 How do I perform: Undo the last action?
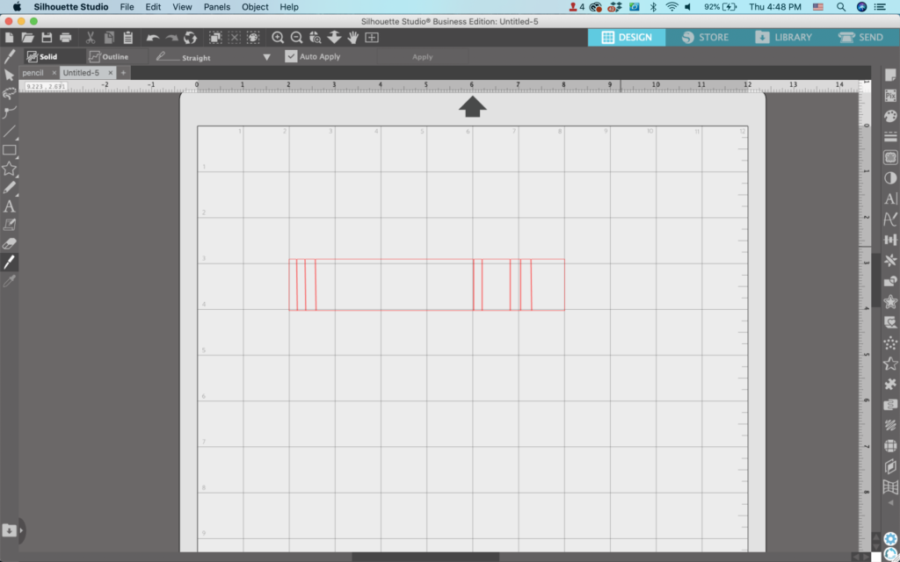153,38
